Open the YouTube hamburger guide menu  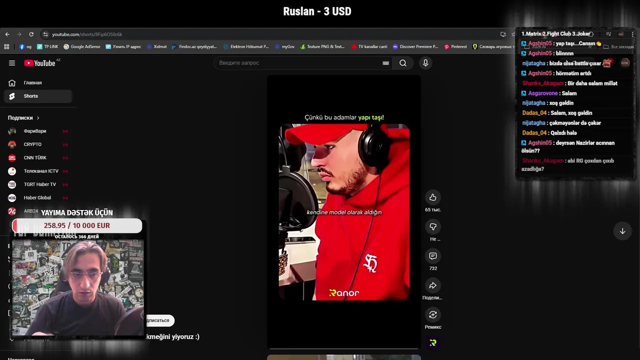point(12,63)
